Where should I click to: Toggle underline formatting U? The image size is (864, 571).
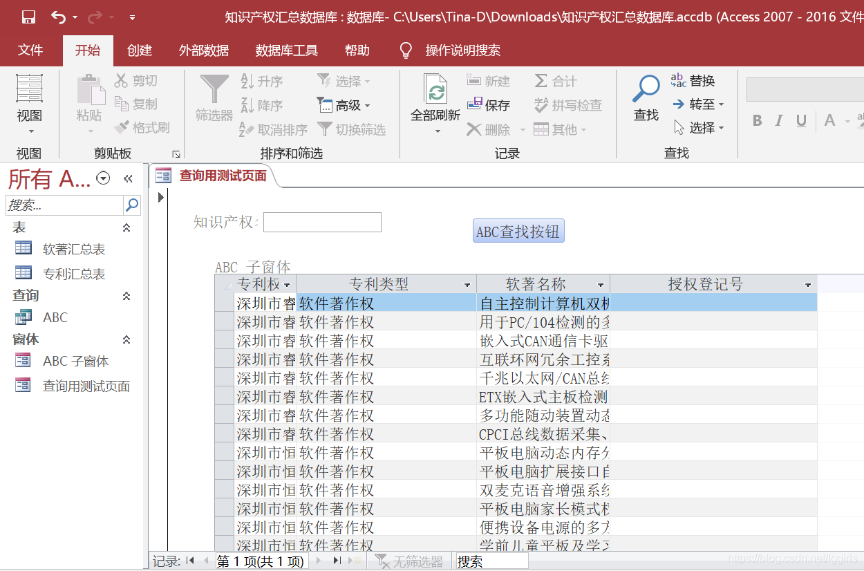(x=802, y=121)
